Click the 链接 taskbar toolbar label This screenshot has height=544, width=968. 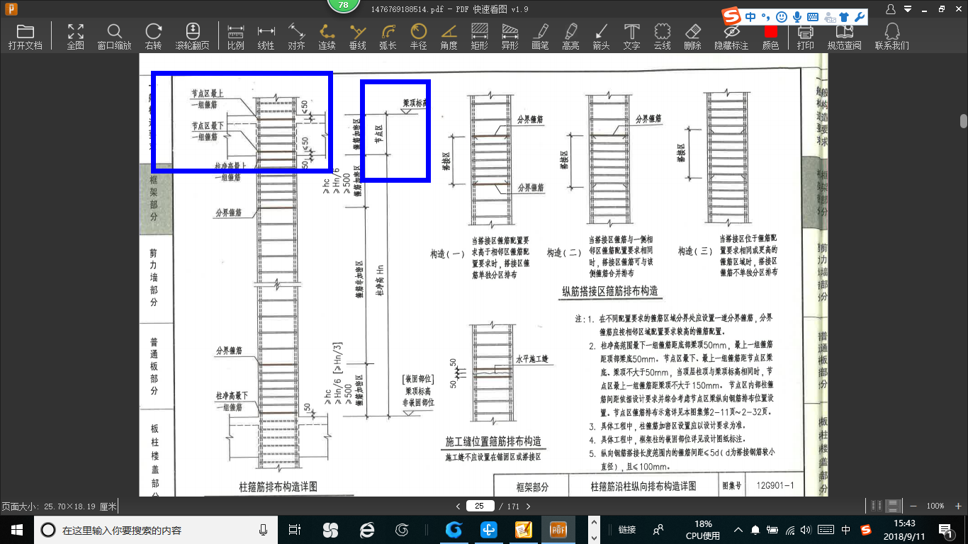click(x=626, y=529)
